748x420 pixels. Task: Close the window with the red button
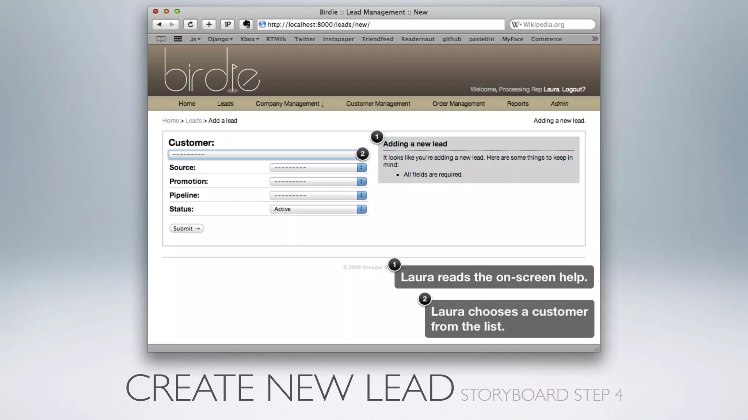[x=155, y=12]
